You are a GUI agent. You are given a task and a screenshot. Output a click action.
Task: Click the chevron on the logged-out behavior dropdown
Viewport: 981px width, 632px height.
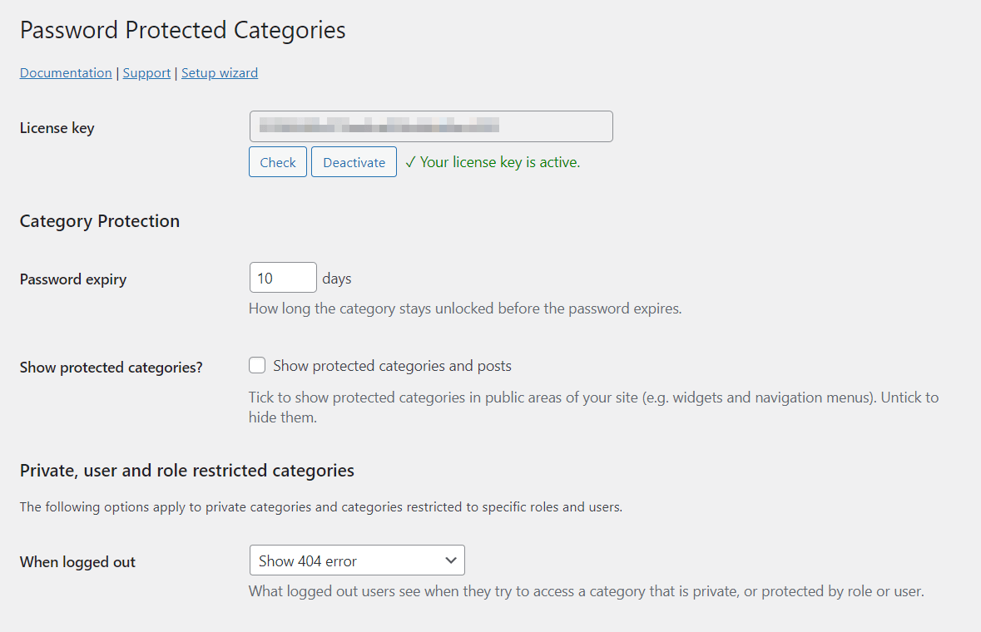point(451,560)
